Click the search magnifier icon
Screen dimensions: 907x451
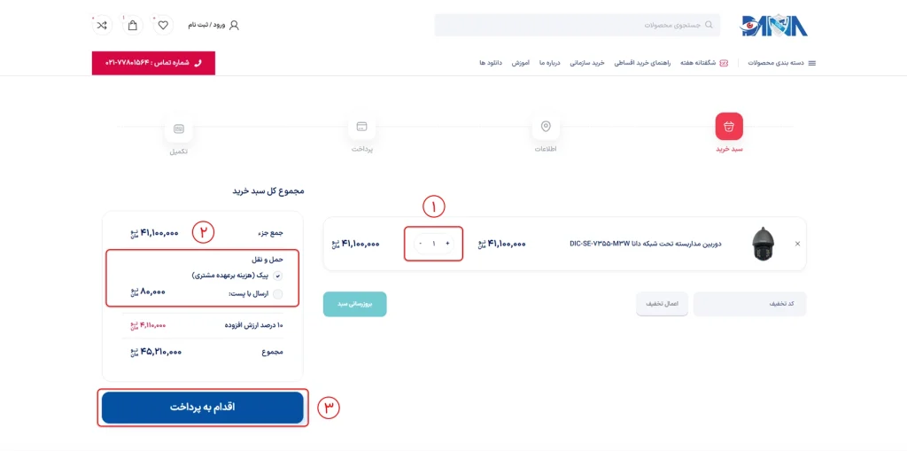point(709,25)
